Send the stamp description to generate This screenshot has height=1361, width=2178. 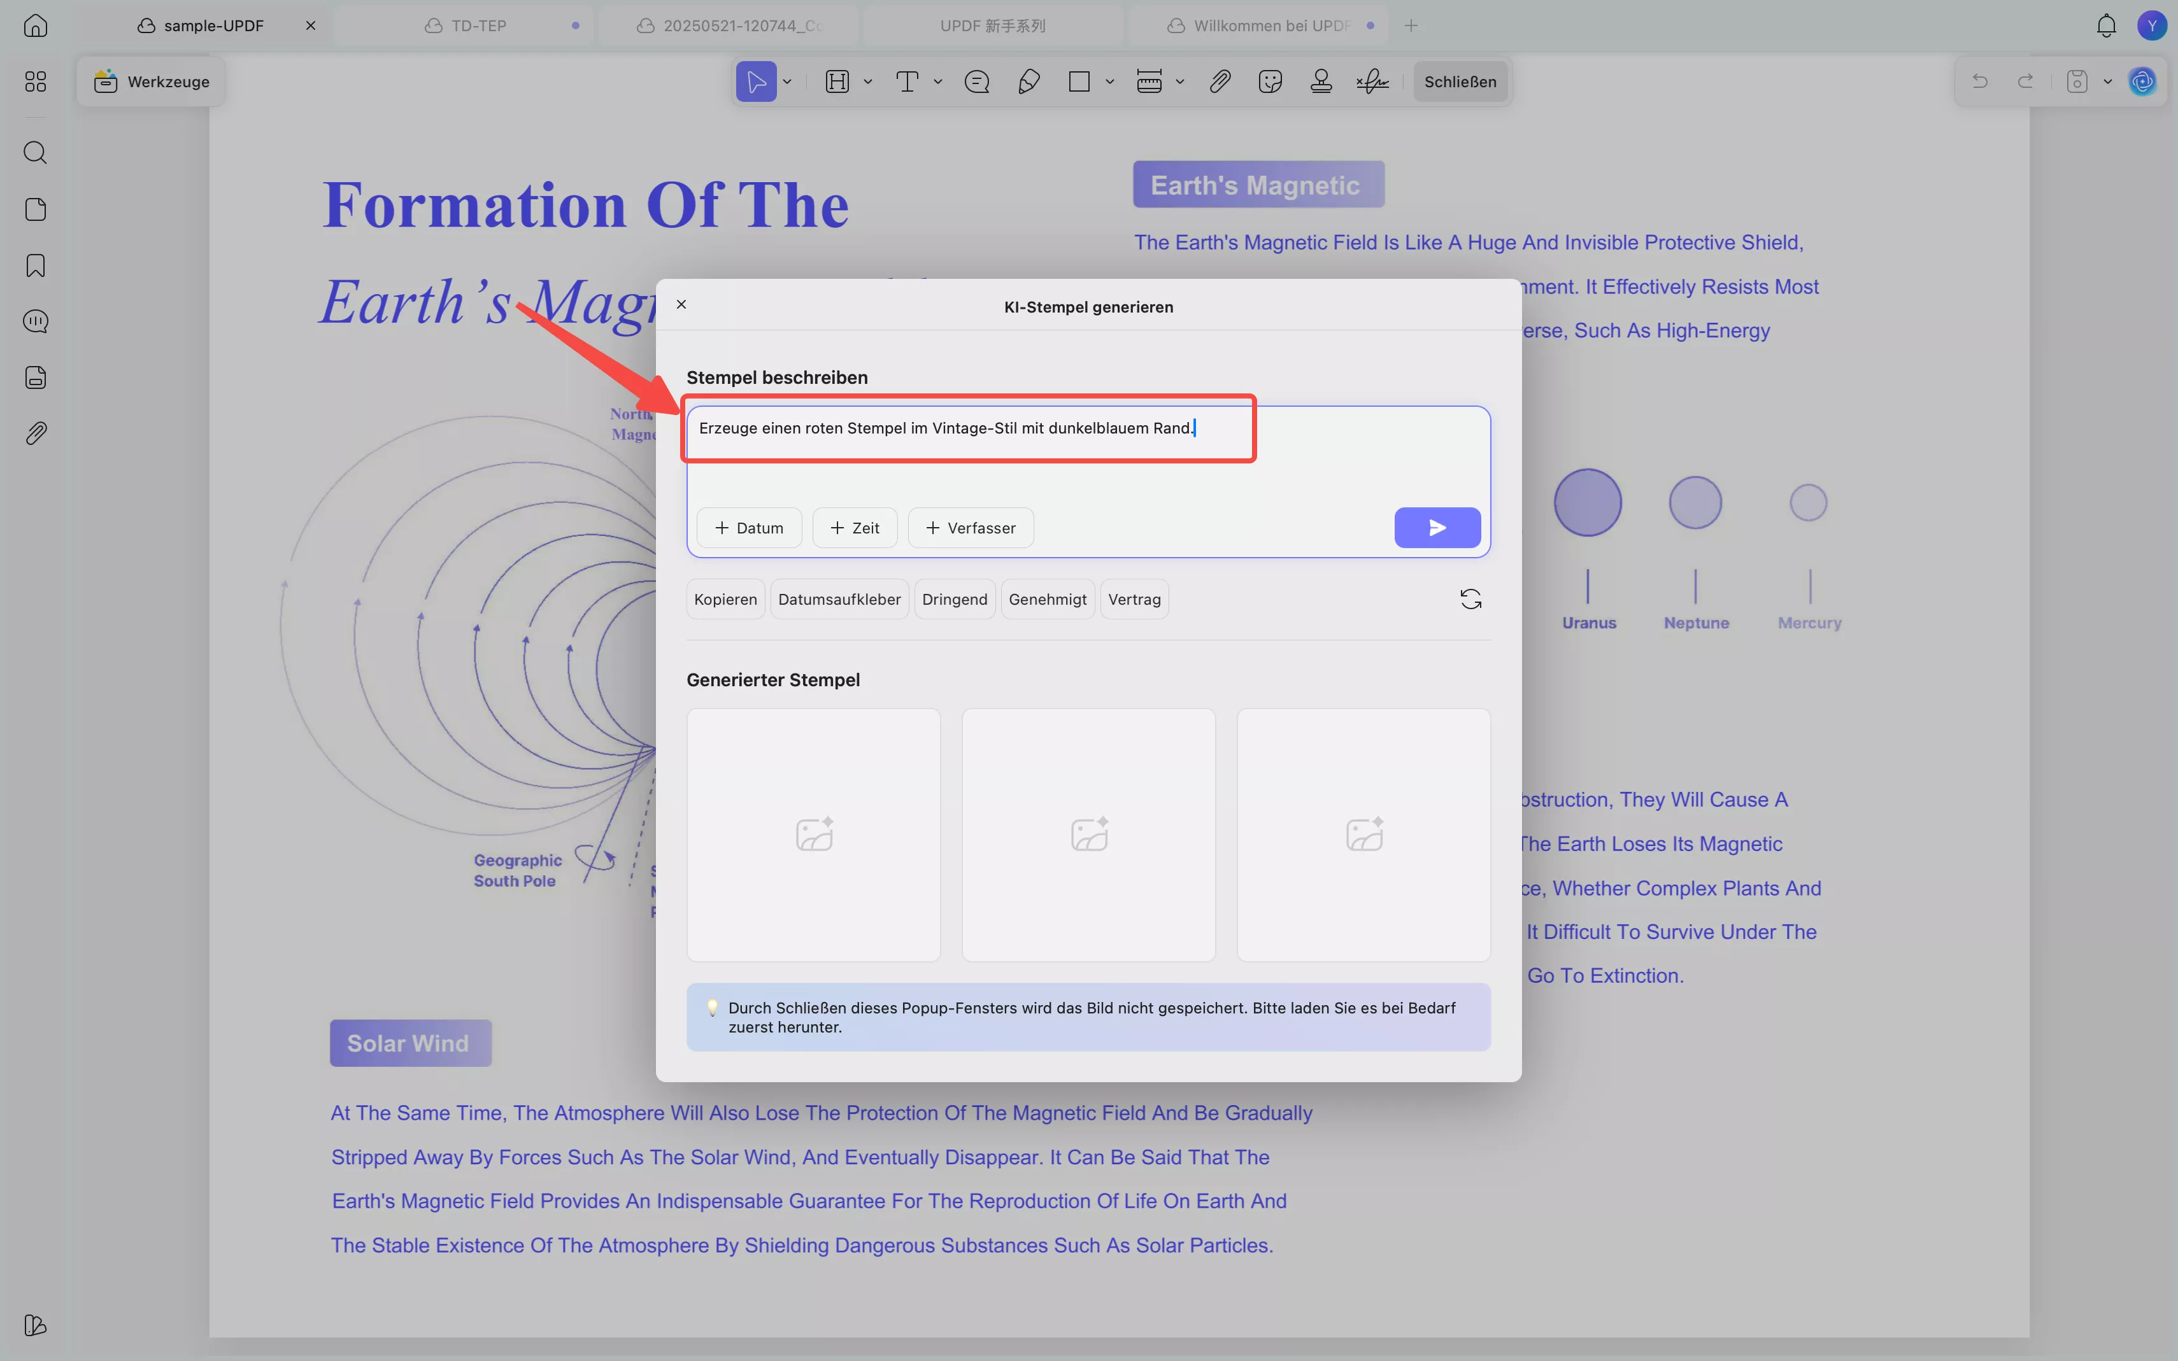(1437, 528)
